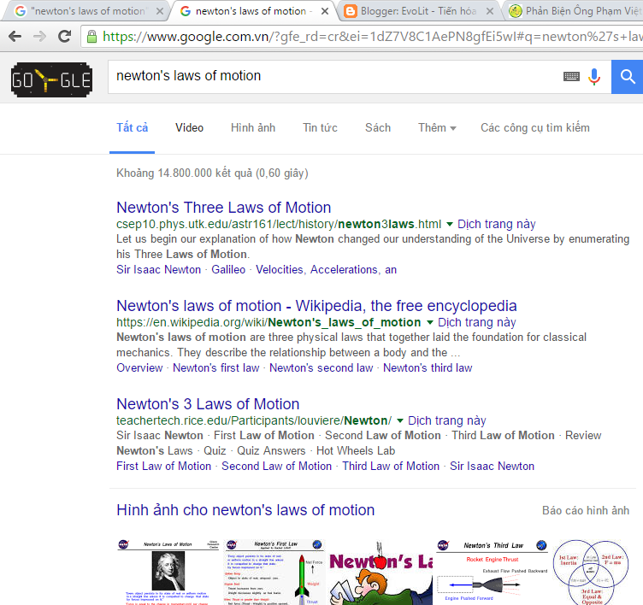Click Dịch trang này for rice.edu result
This screenshot has width=643, height=605.
tap(447, 421)
